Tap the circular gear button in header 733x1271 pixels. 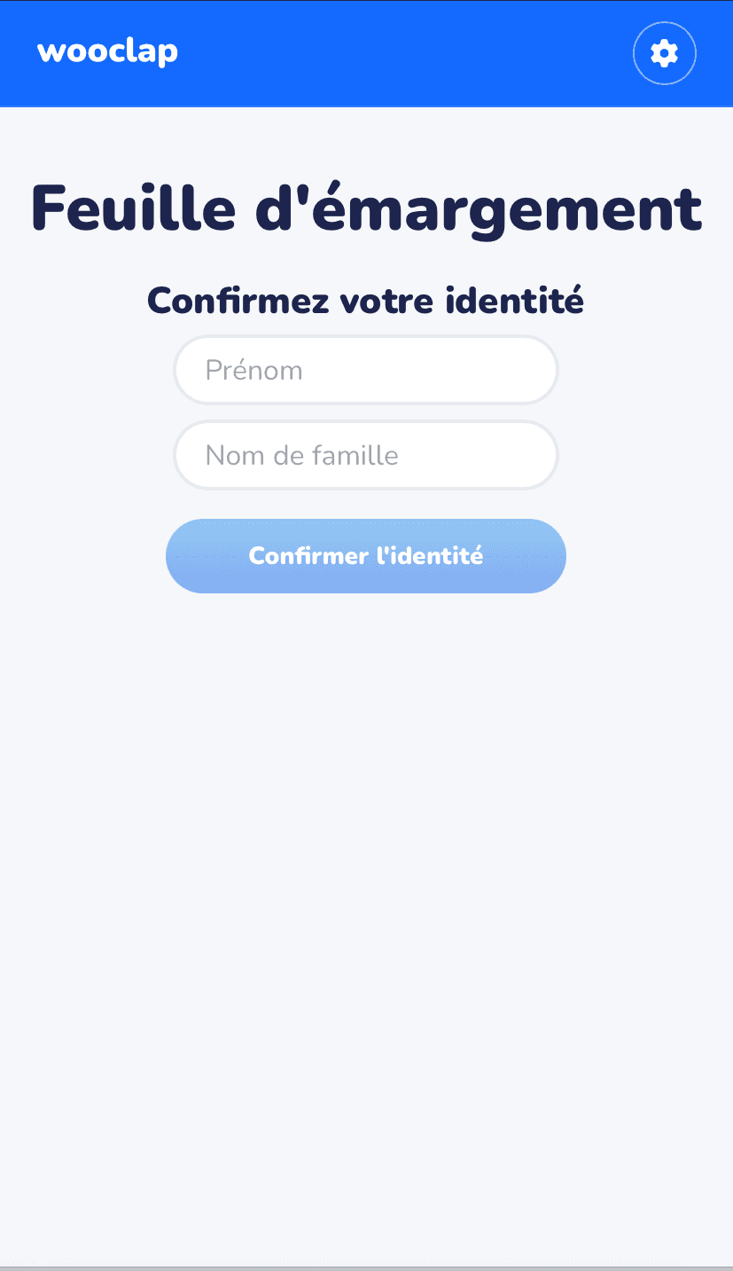tap(664, 53)
